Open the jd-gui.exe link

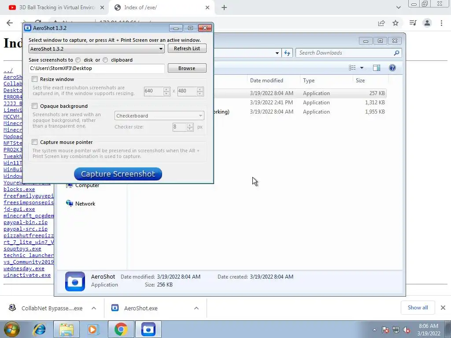pyautogui.click(x=19, y=209)
